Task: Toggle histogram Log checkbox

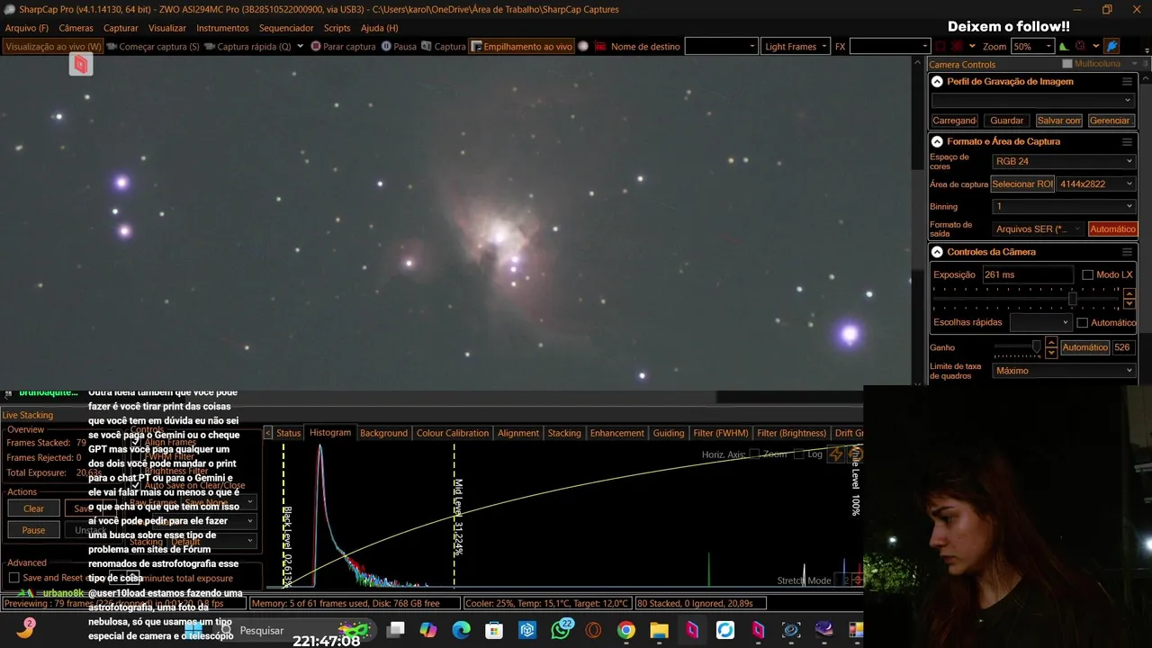Action: pyautogui.click(x=800, y=454)
